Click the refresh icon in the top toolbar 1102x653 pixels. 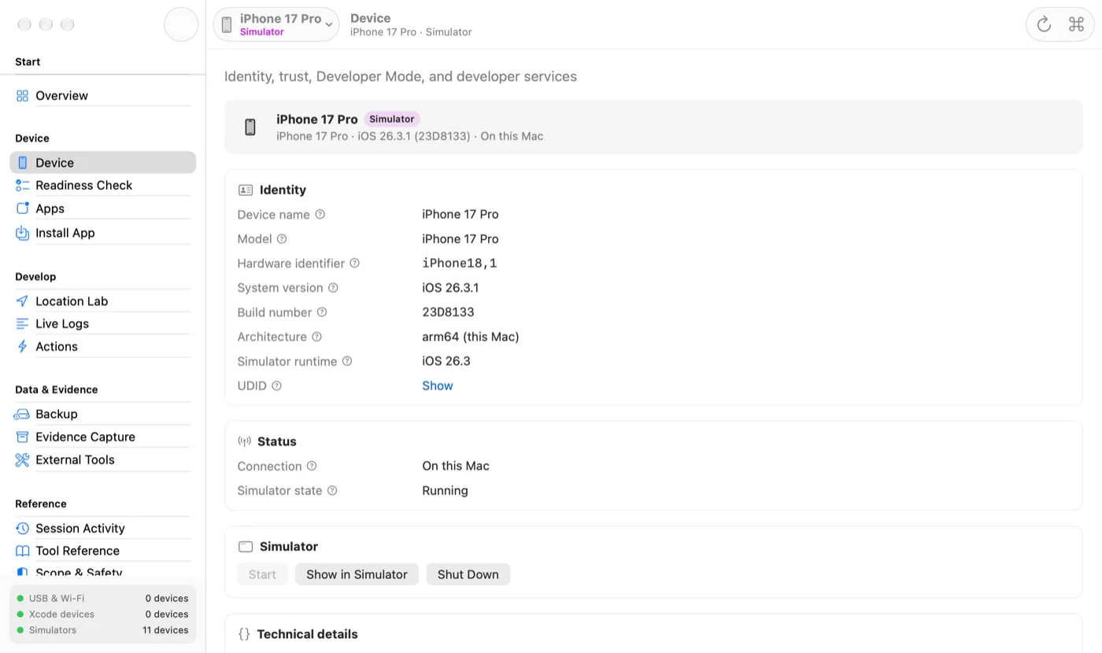point(1044,24)
